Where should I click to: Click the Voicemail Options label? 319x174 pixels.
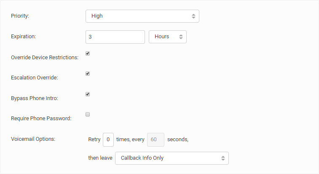[x=33, y=139]
